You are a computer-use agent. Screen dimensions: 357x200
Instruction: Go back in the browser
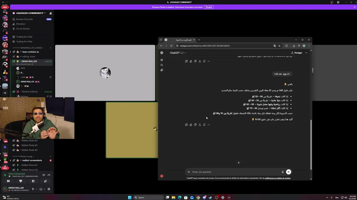click(x=161, y=46)
